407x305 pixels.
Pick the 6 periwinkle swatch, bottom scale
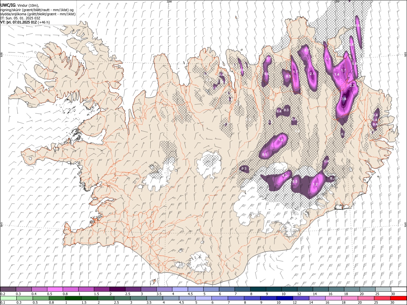click(x=220, y=298)
